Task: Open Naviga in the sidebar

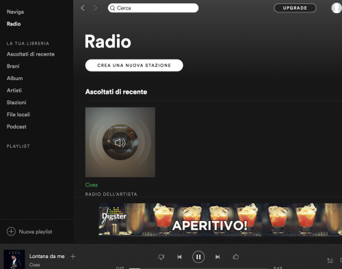Action: (x=15, y=12)
